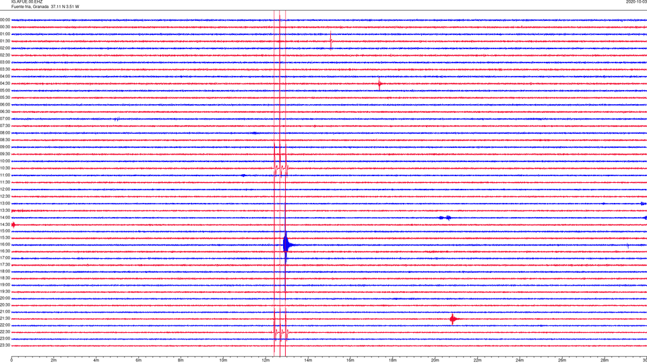Select the 14:00 time row label

click(x=5, y=218)
